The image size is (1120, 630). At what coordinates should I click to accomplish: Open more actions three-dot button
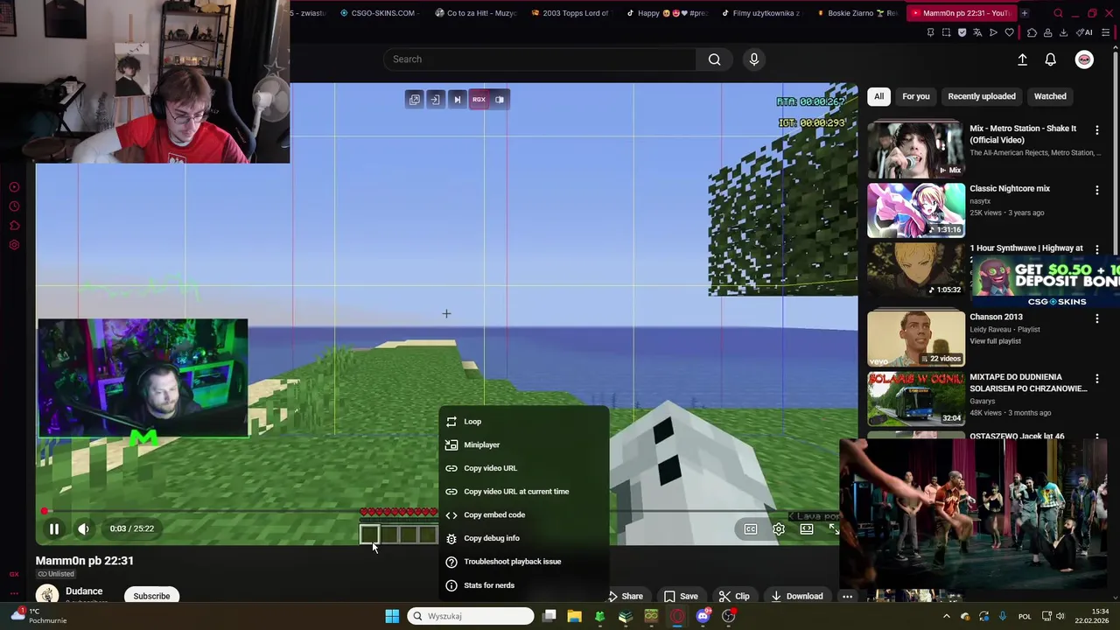point(847,596)
